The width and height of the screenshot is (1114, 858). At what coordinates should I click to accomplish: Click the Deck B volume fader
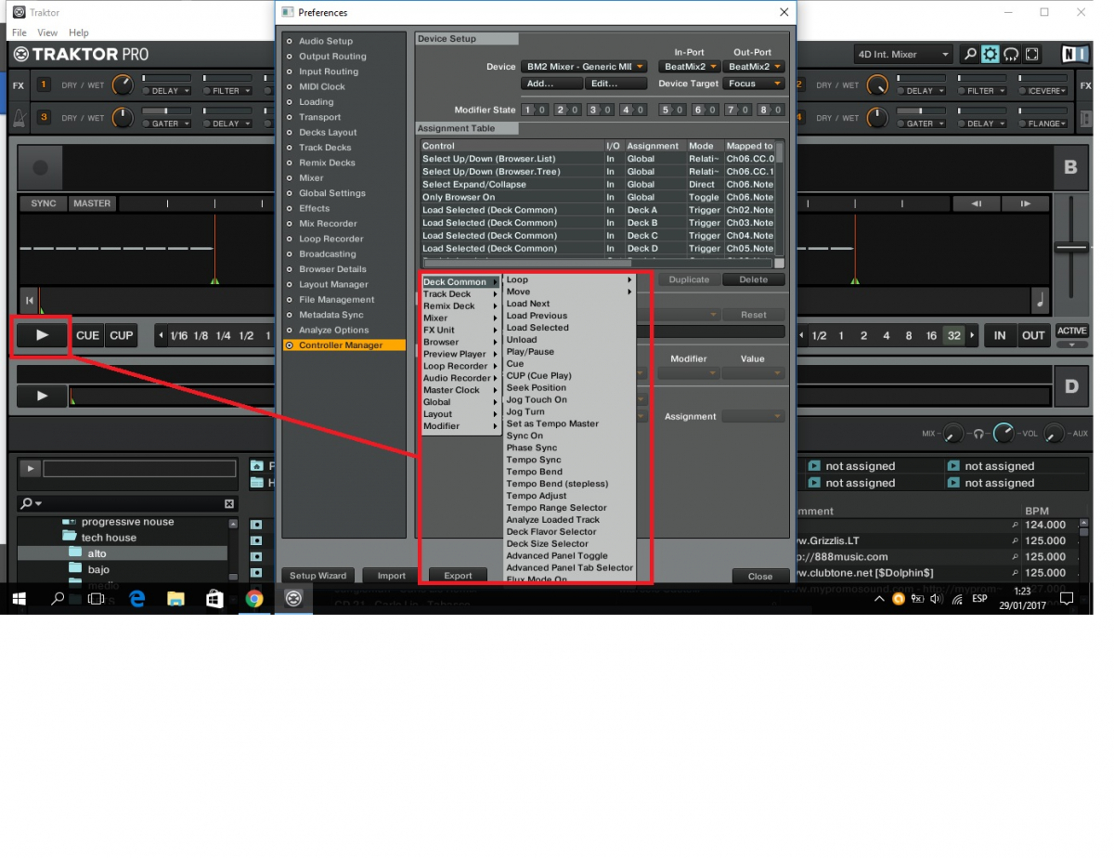pos(1072,247)
